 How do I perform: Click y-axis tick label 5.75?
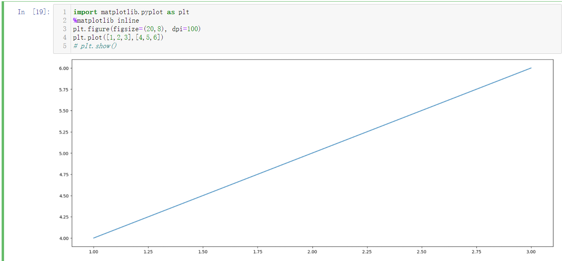tap(64, 89)
